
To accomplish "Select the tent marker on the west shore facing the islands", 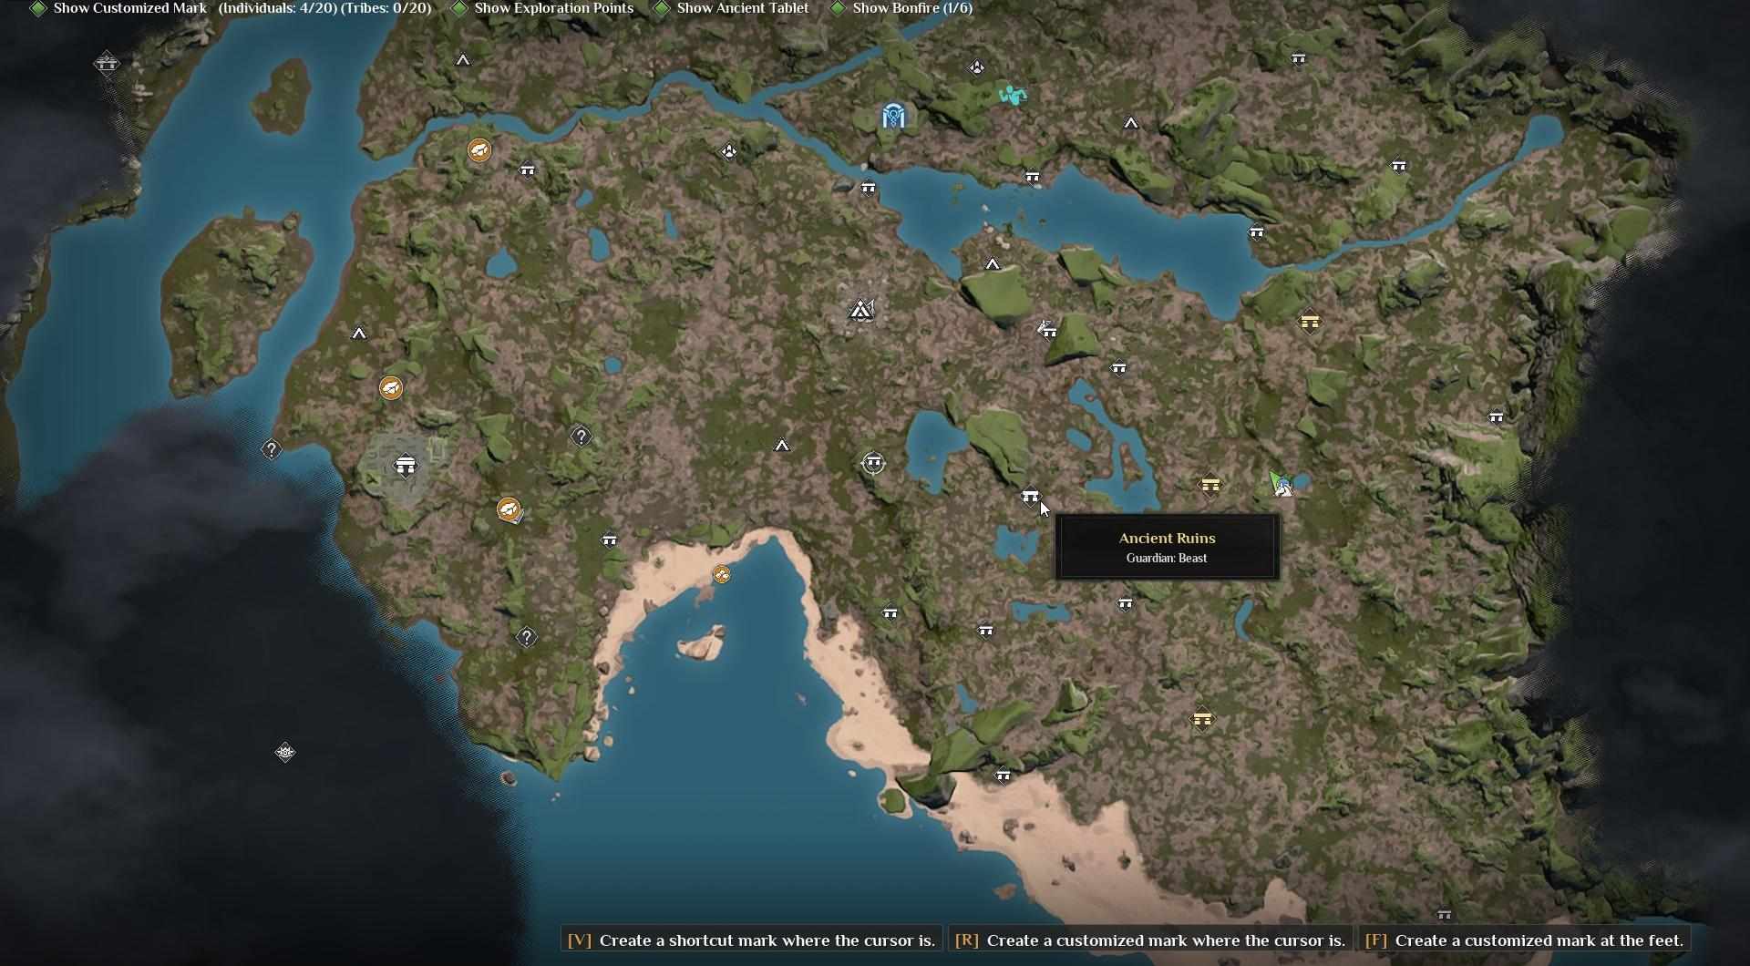I will click(x=359, y=334).
